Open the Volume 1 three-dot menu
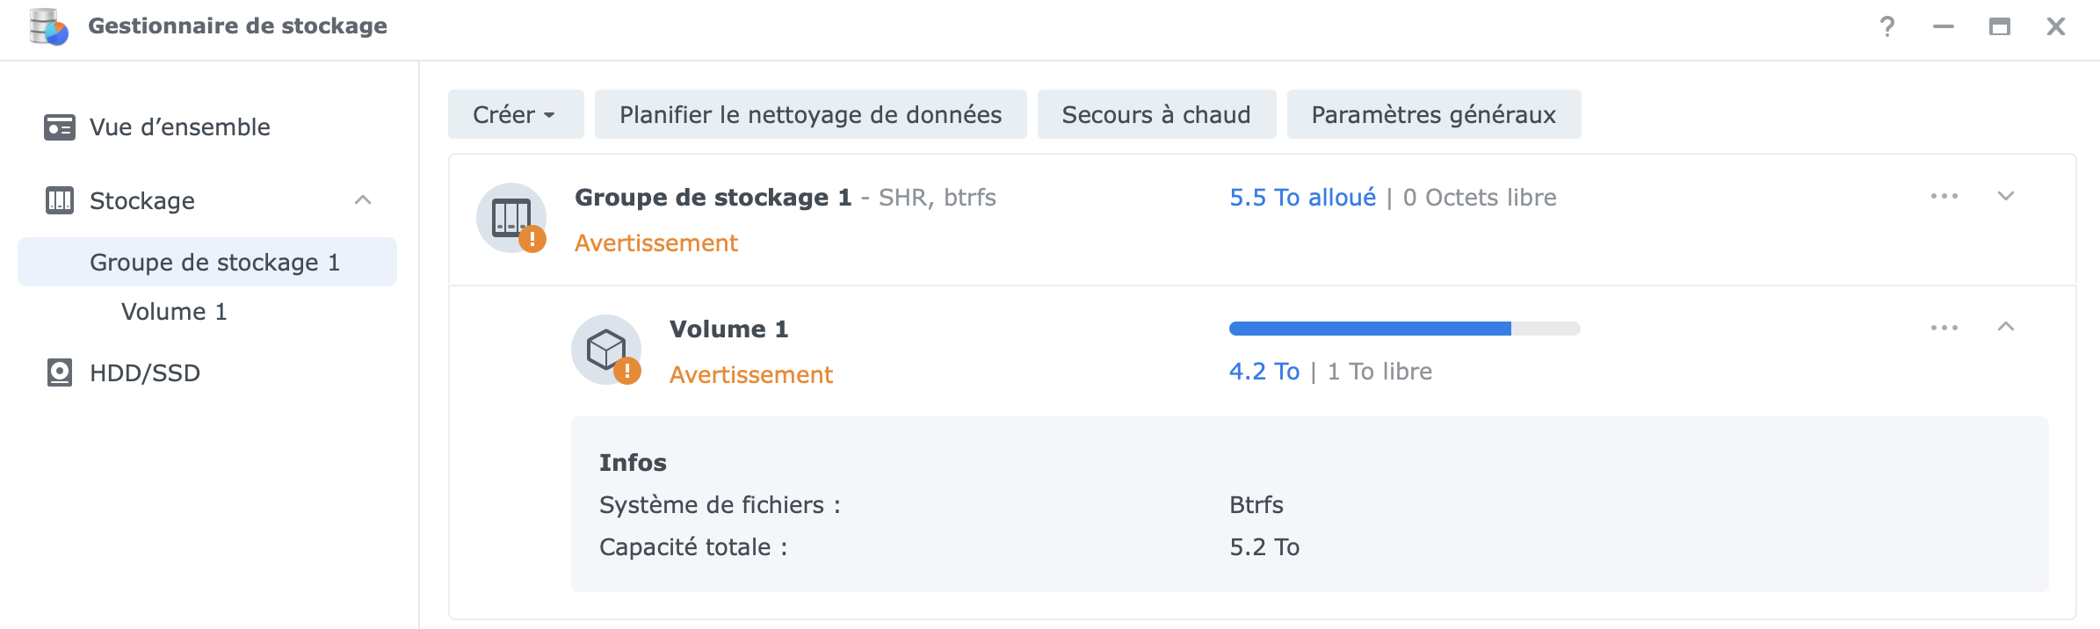The image size is (2100, 629). point(1944,328)
